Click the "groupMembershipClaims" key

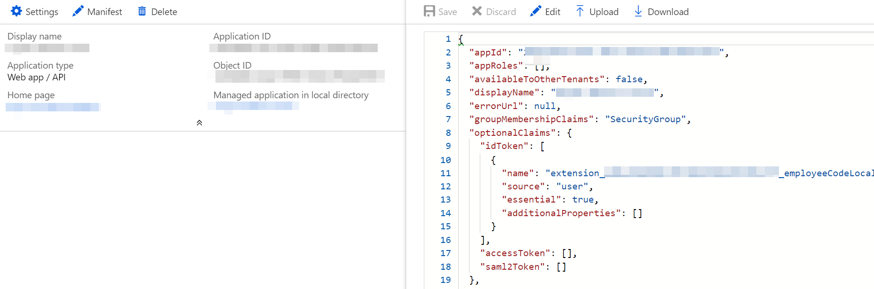(532, 119)
